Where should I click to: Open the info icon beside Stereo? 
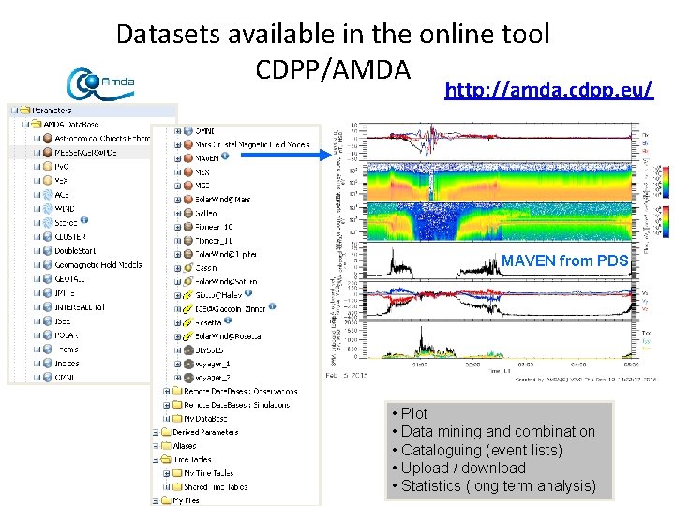point(84,220)
